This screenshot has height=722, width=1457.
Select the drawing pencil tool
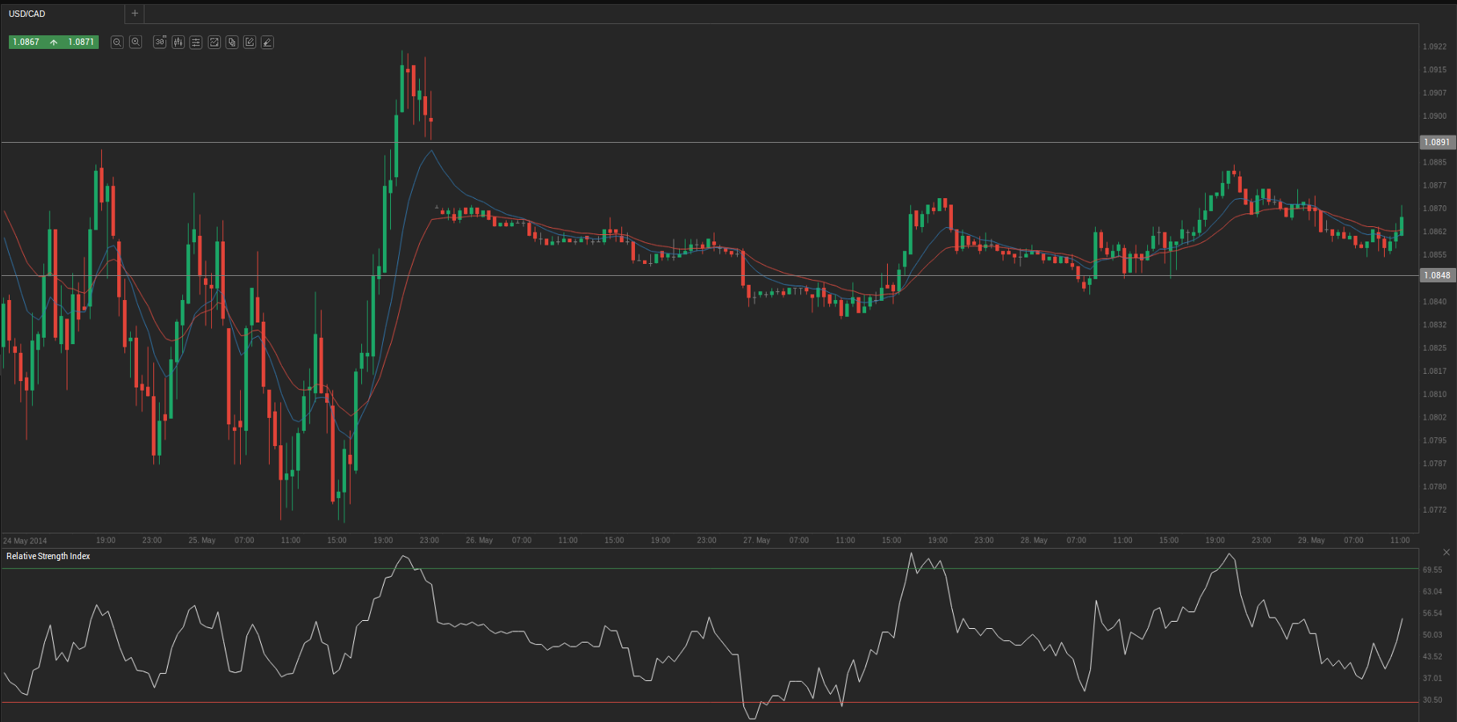pyautogui.click(x=267, y=43)
